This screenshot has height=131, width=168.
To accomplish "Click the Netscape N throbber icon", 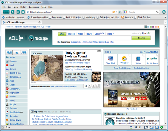I will [164, 12].
